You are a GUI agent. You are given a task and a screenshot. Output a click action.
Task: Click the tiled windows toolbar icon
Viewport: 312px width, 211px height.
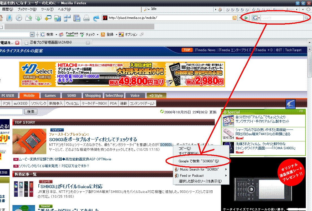point(67,18)
